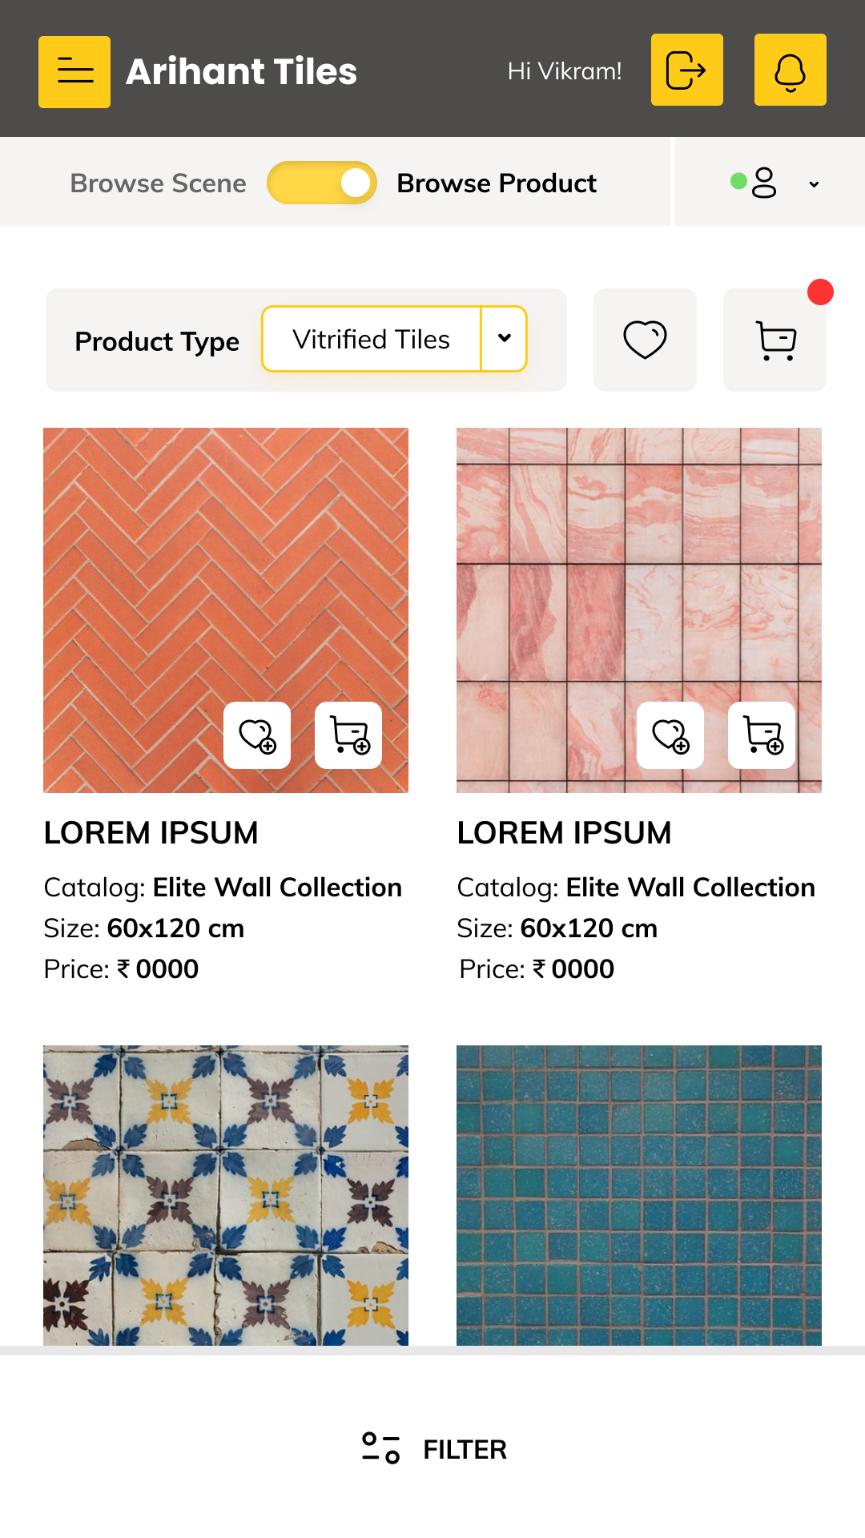Add herringbone tile to wishlist
Image resolution: width=865 pixels, height=1538 pixels.
tap(257, 735)
